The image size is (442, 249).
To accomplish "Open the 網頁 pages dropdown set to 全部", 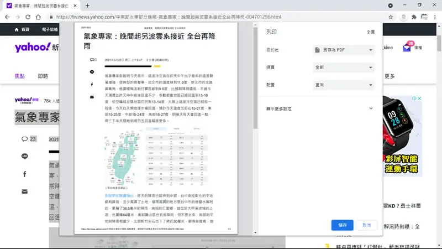I will point(344,68).
